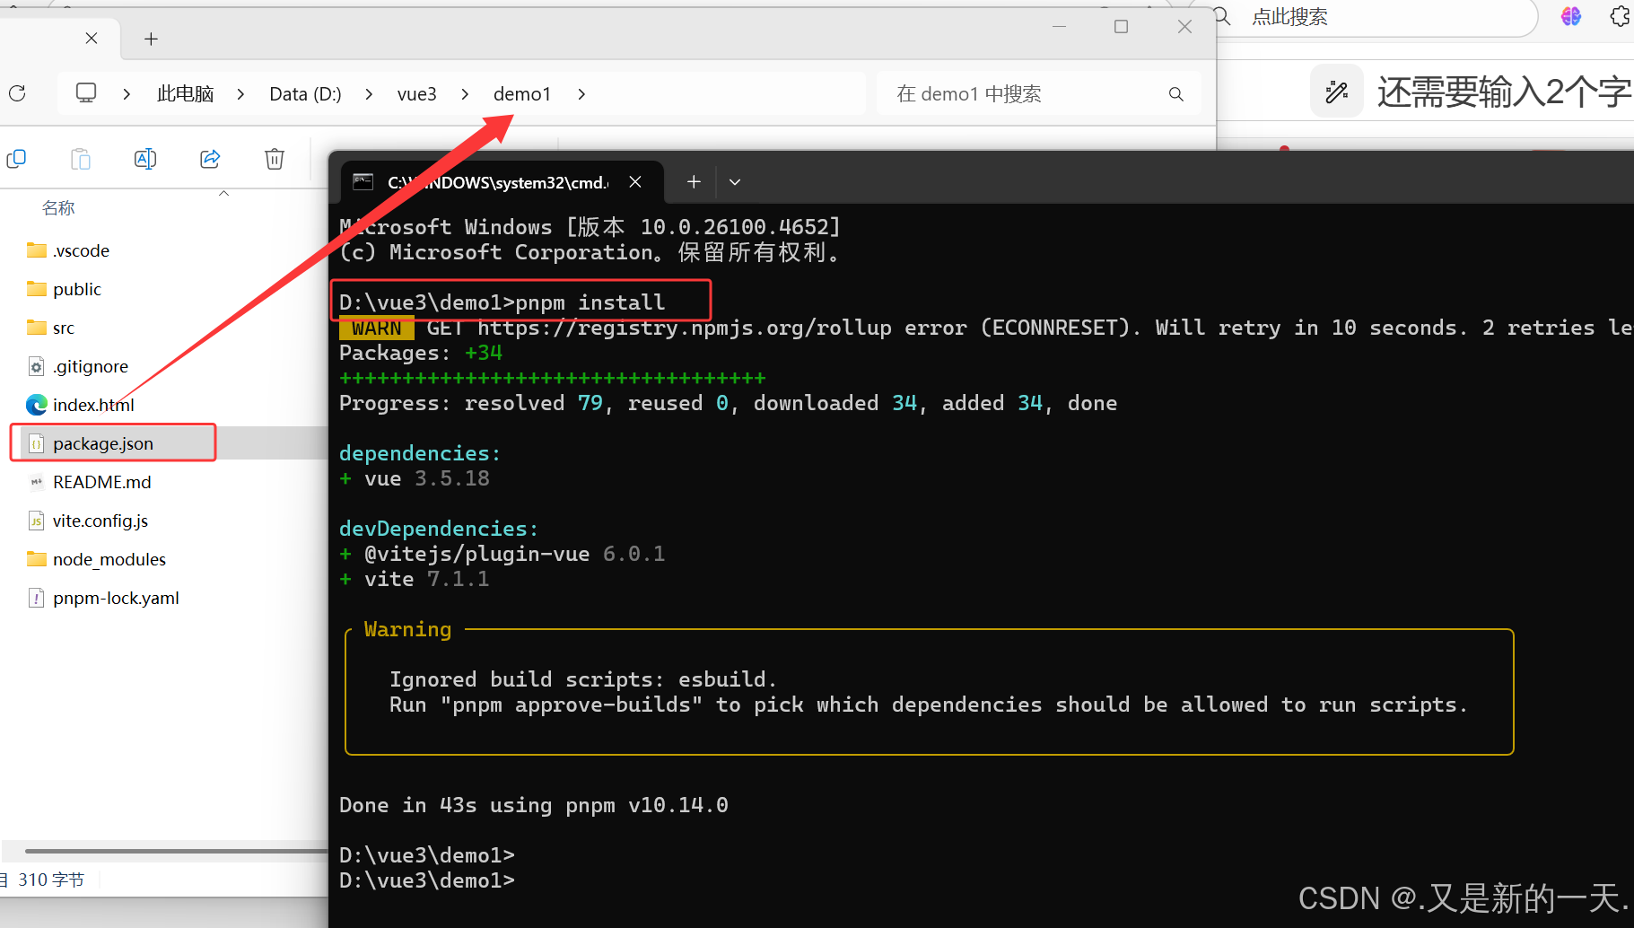Click the delete trash icon in Explorer
1634x928 pixels.
click(x=275, y=159)
